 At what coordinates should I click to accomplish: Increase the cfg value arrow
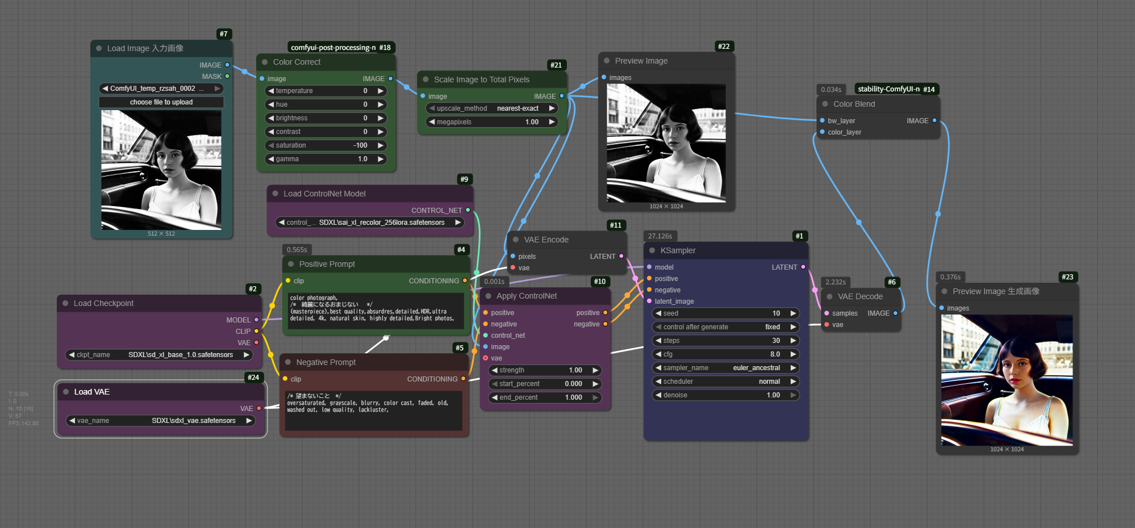[x=793, y=354]
